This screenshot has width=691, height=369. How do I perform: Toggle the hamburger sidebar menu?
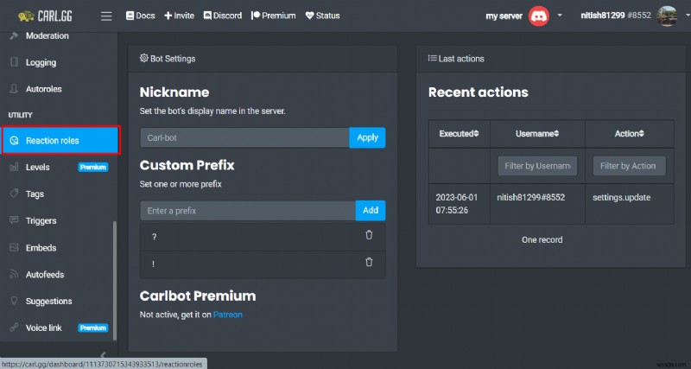[106, 16]
